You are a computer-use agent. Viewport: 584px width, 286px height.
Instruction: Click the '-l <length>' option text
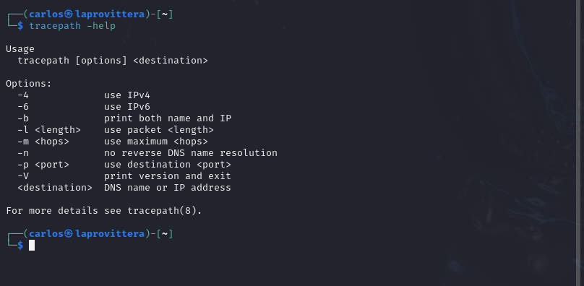point(49,130)
